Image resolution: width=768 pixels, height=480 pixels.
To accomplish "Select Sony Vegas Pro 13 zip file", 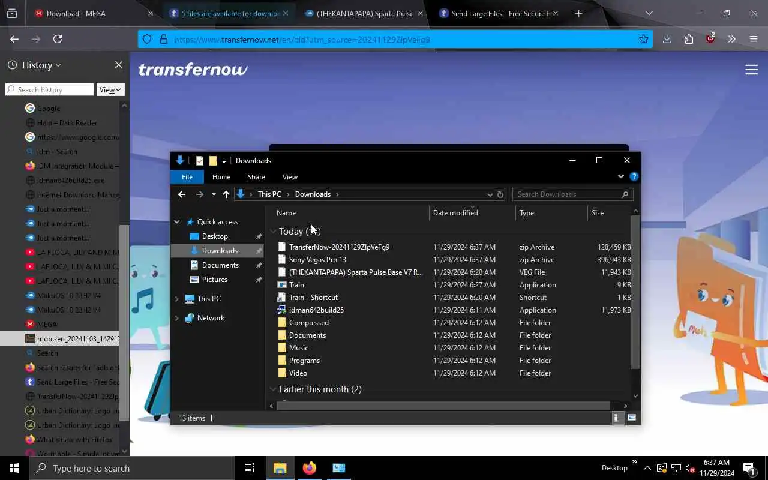I will point(317,260).
